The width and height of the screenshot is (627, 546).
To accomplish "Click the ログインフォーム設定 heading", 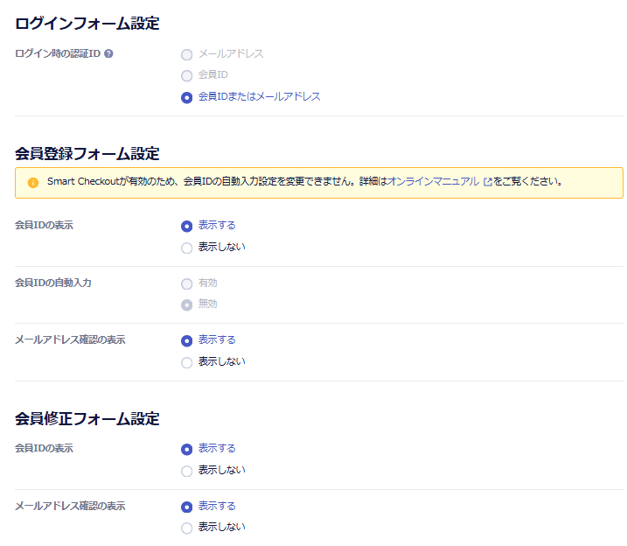I will [x=87, y=24].
